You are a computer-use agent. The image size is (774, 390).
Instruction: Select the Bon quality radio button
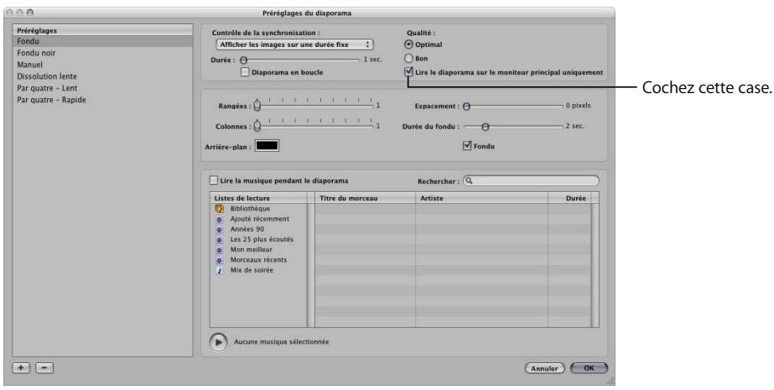pos(408,58)
